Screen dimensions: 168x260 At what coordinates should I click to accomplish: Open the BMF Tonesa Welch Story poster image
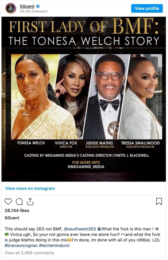(x=84, y=99)
